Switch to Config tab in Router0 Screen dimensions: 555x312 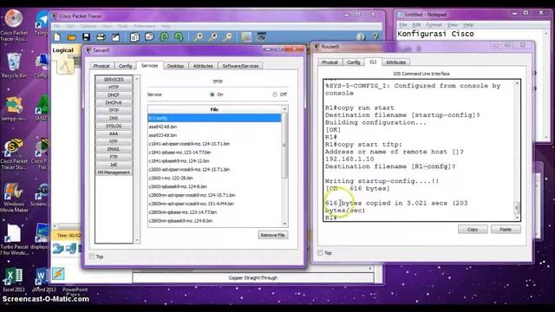point(353,62)
